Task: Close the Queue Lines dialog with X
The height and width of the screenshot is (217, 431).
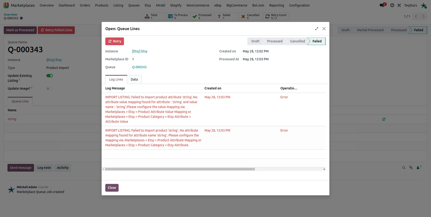Action: click(324, 29)
